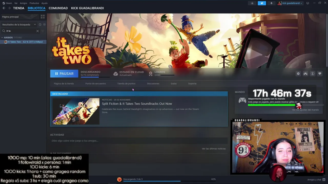The height and width of the screenshot is (184, 328).
Task: Show game information icon
Action: 313,74
